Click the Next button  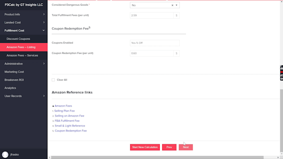(186, 147)
